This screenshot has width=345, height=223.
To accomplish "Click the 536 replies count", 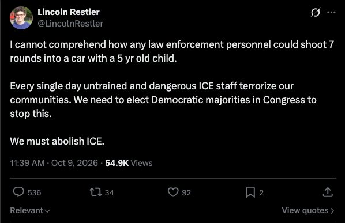I will click(x=34, y=192).
